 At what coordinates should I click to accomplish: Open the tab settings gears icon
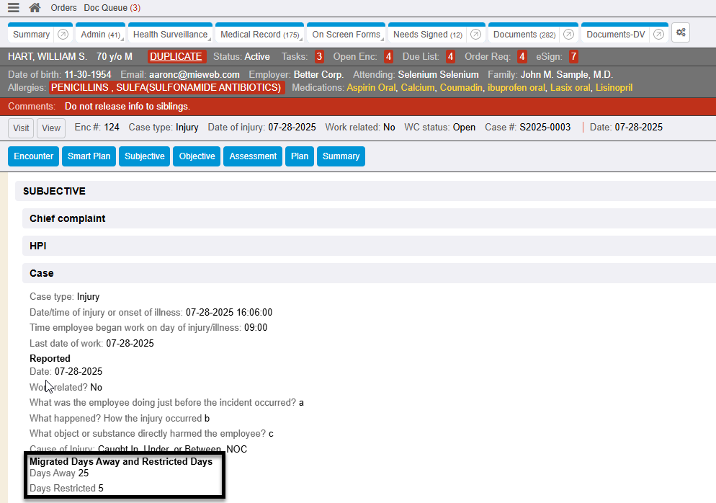click(x=681, y=33)
